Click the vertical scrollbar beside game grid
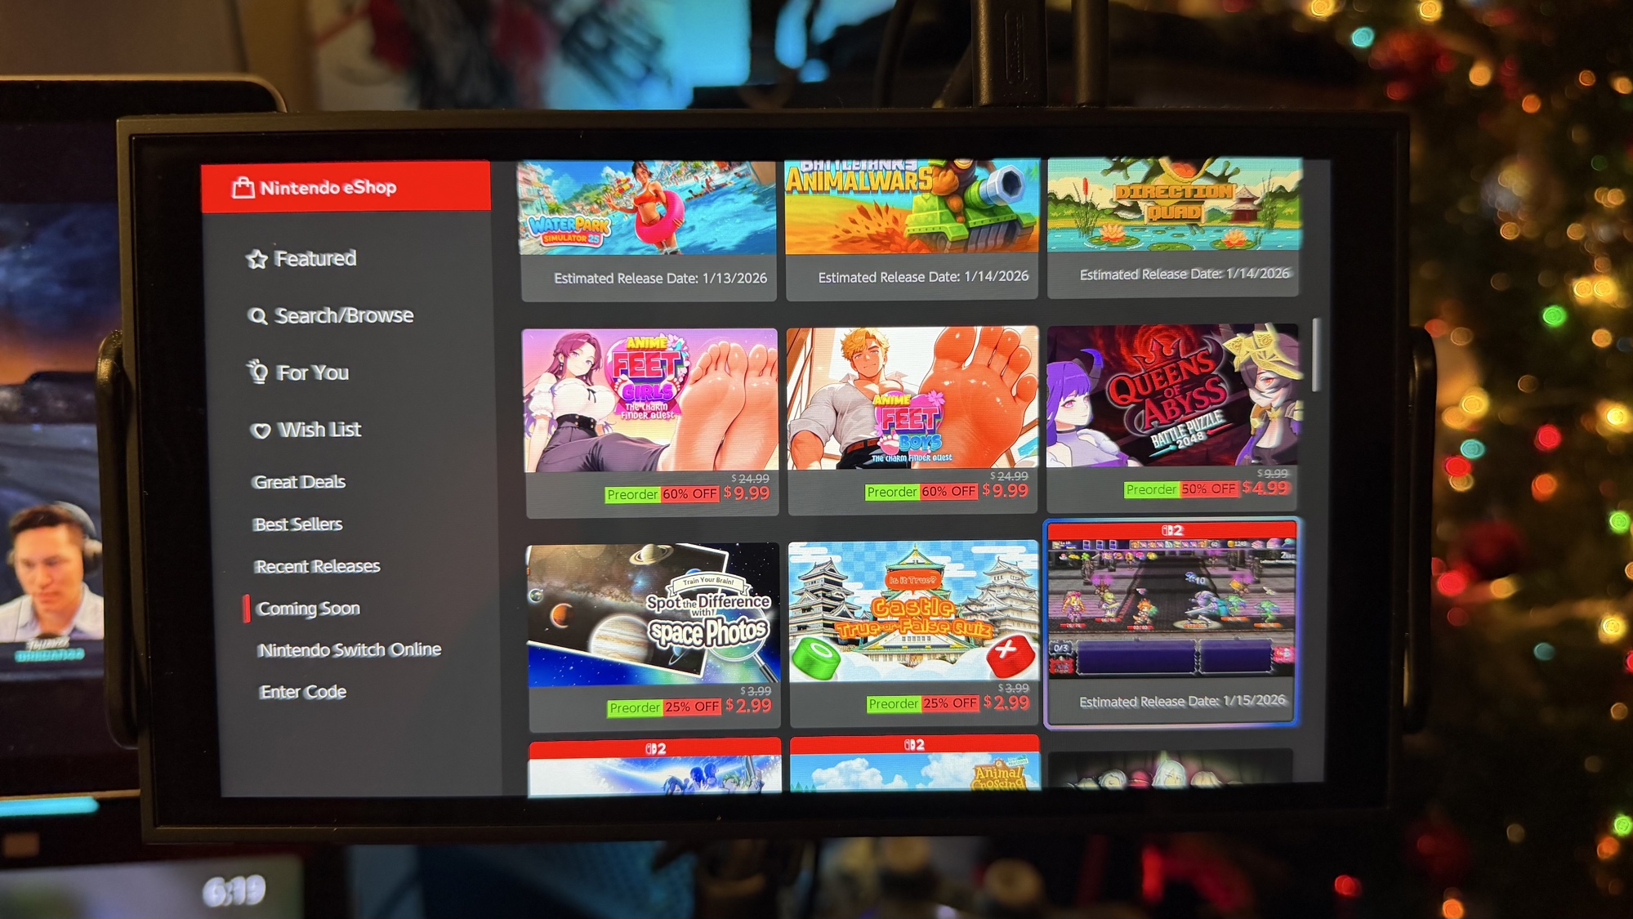The width and height of the screenshot is (1633, 919). 1315,356
